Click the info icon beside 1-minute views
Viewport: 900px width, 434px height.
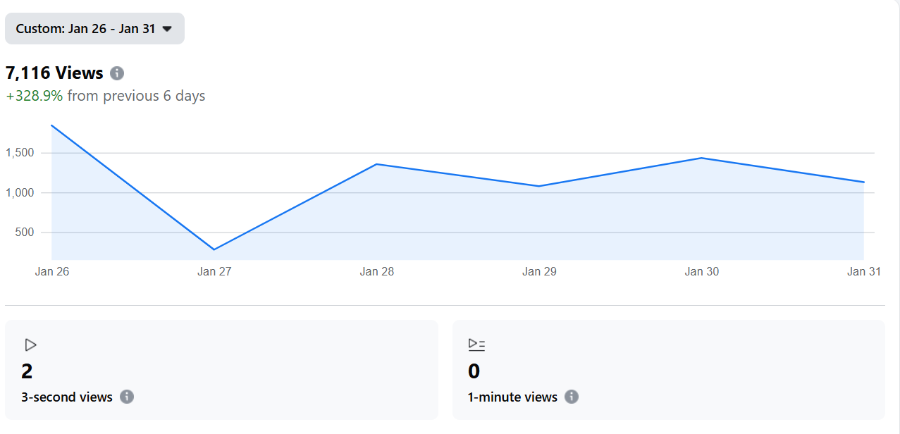pos(572,397)
